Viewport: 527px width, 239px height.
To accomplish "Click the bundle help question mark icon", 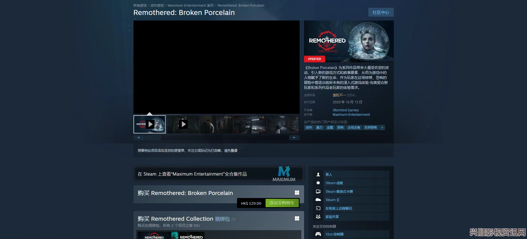I will (233, 219).
